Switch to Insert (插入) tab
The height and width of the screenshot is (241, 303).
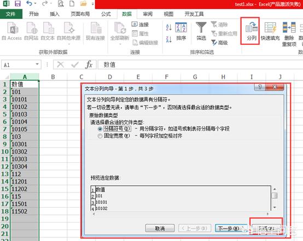point(55,14)
